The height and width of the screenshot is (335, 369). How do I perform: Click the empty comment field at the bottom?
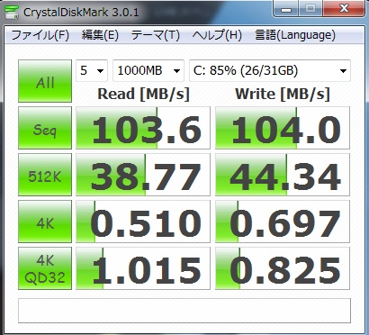(184, 311)
